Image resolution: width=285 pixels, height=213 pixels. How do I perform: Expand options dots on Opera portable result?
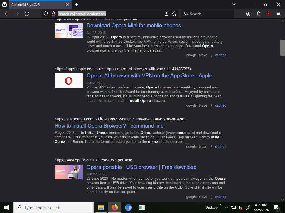(x=211, y=197)
